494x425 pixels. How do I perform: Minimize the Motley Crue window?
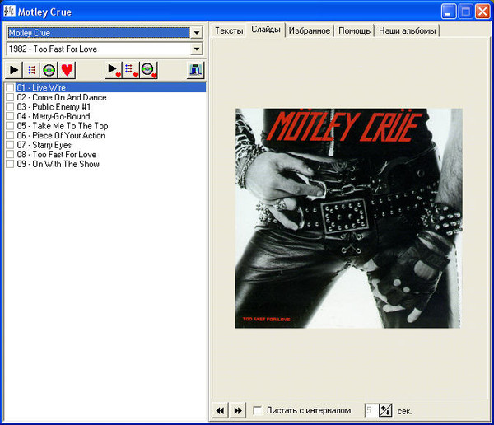449,12
